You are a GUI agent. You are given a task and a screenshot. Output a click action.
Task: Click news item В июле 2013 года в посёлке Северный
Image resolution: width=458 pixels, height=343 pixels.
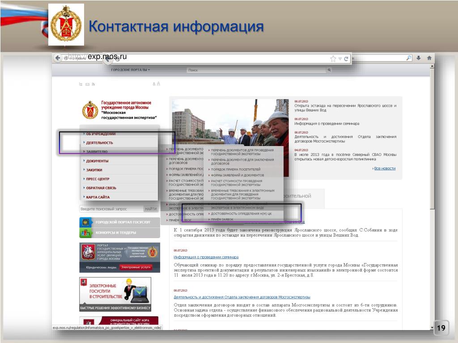coord(345,157)
